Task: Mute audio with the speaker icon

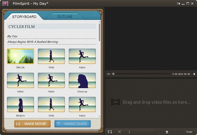Action: 194,74
